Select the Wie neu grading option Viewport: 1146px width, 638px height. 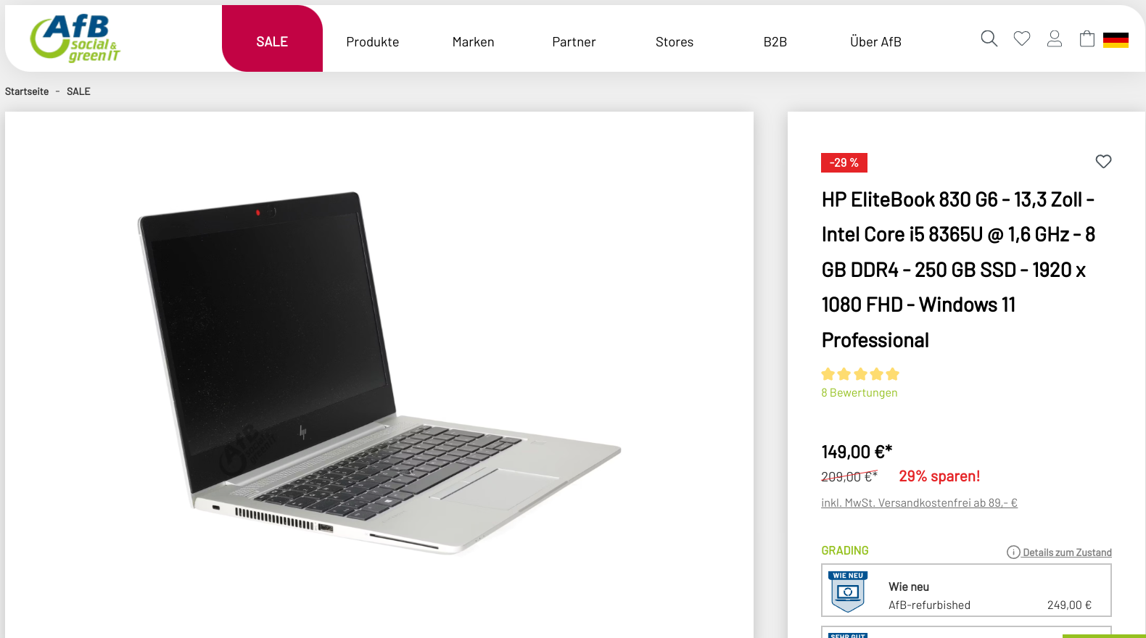point(966,590)
